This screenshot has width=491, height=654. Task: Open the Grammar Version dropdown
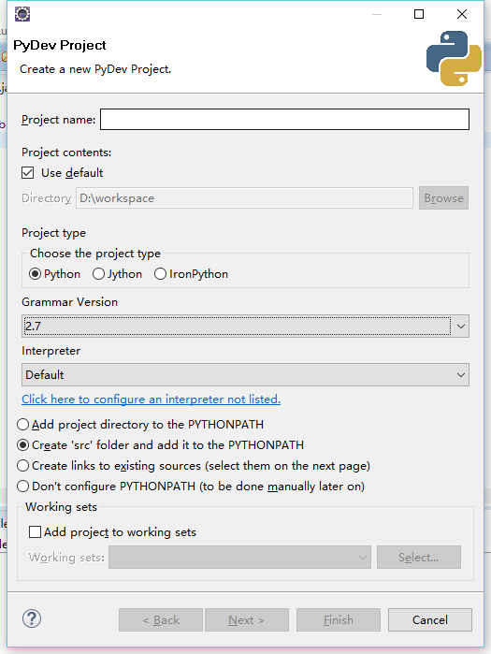click(245, 327)
